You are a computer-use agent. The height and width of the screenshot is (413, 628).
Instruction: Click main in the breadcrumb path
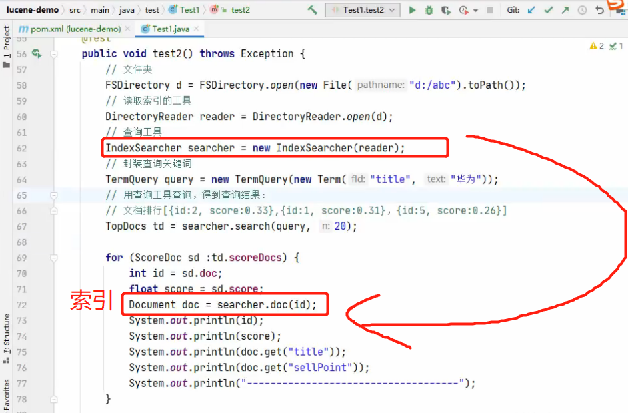(x=100, y=10)
